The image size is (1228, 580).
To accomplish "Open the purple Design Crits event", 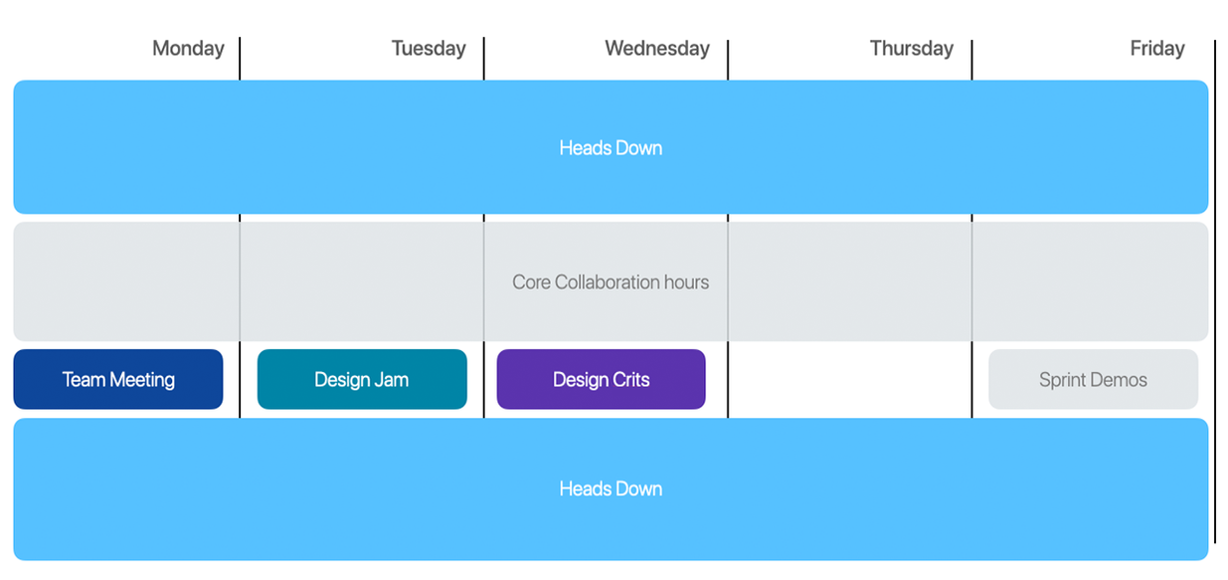I will tap(602, 379).
